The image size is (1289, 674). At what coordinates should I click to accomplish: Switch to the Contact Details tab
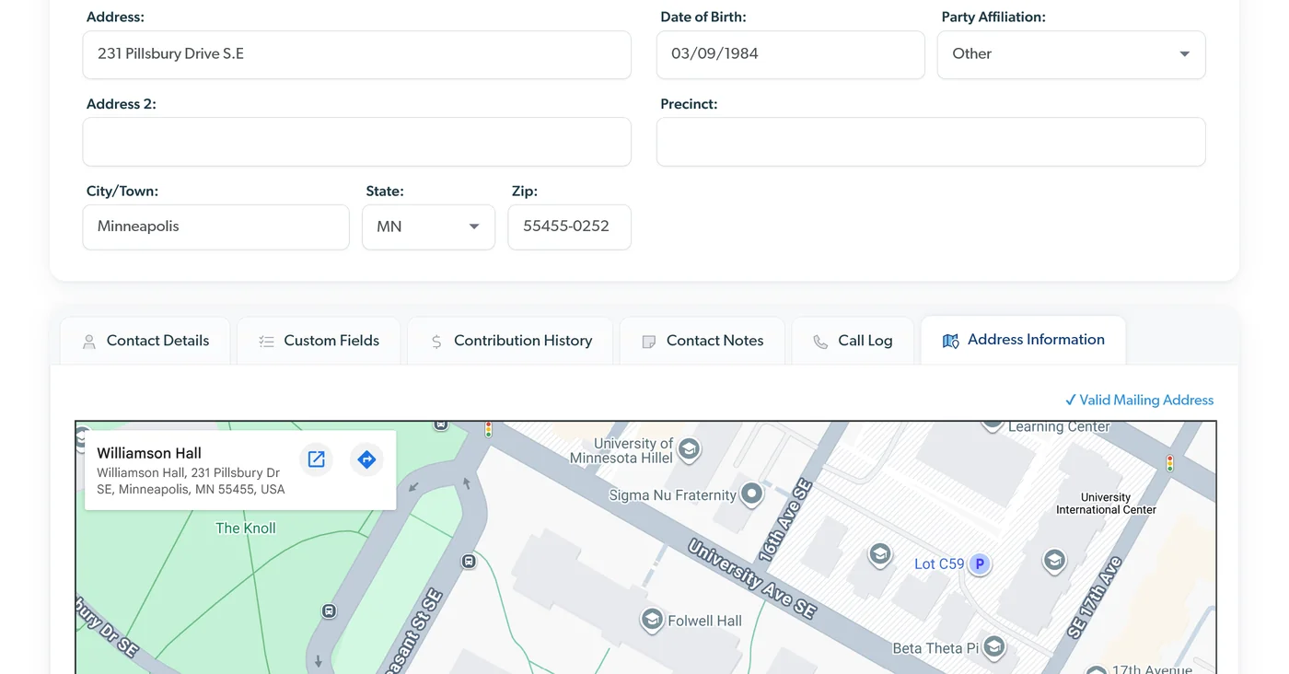[x=145, y=341]
